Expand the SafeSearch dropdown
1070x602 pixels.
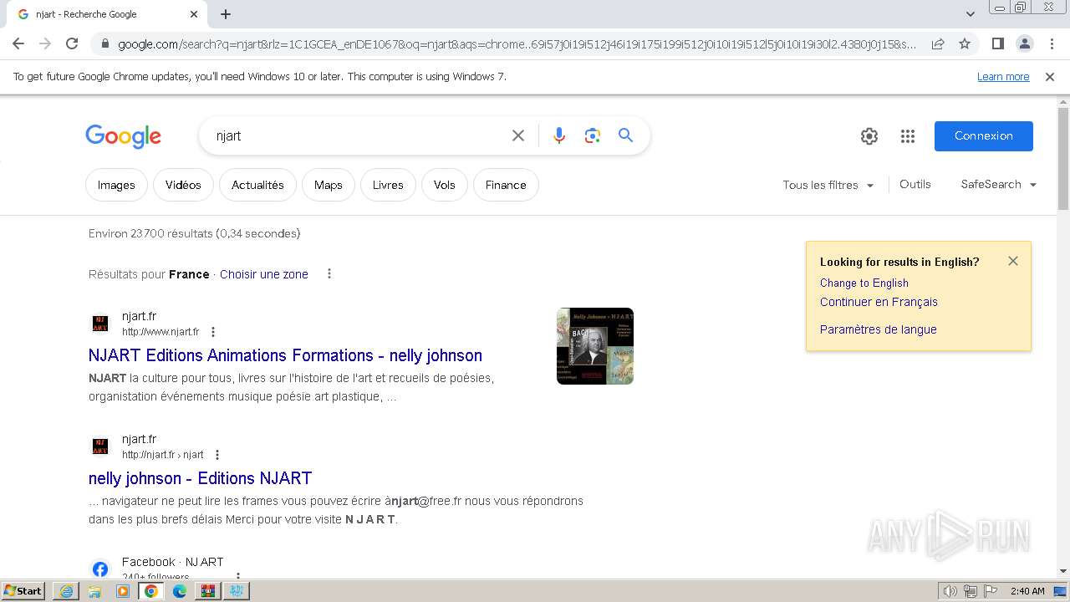click(999, 184)
